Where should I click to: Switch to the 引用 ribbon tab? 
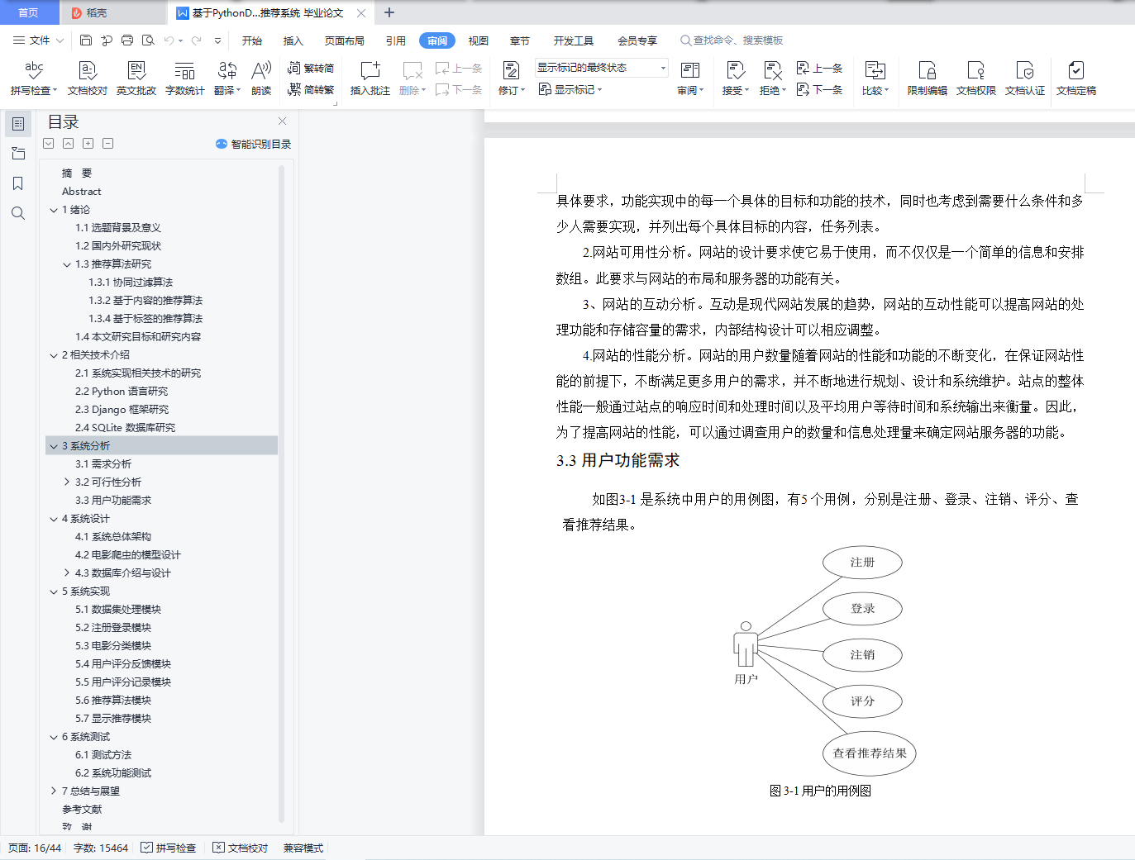coord(396,40)
